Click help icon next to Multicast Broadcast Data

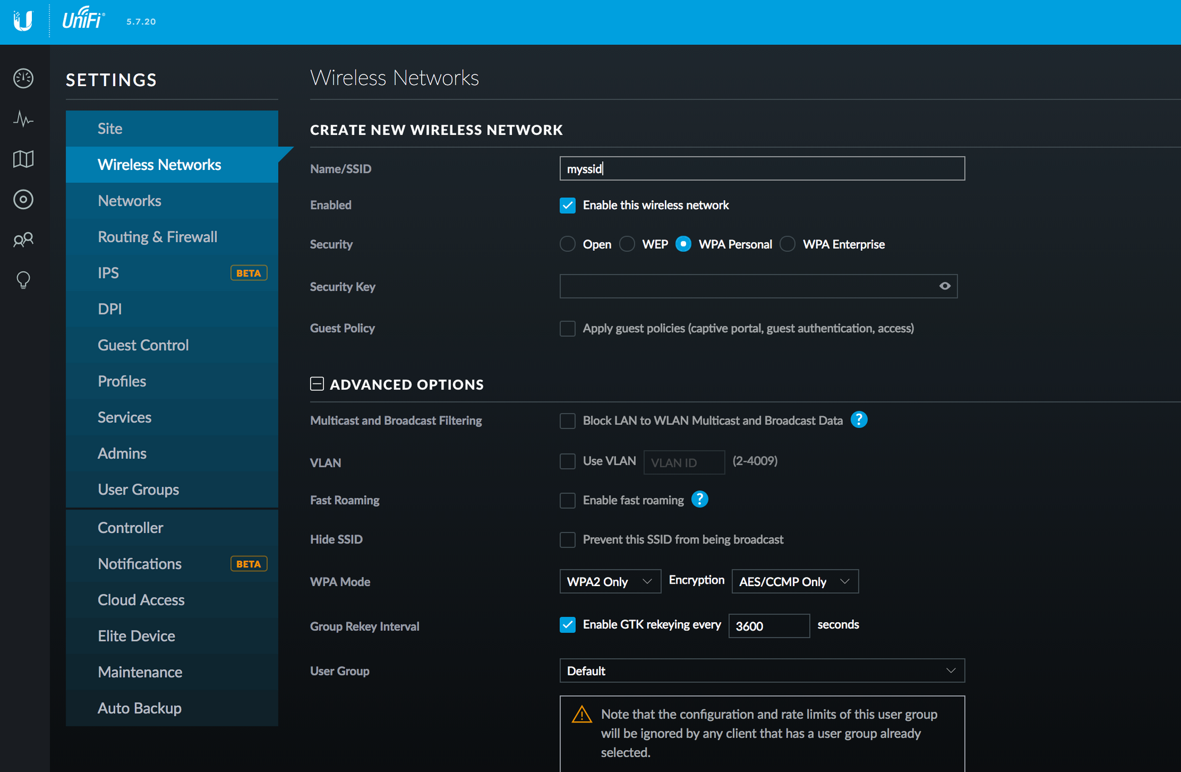[859, 420]
